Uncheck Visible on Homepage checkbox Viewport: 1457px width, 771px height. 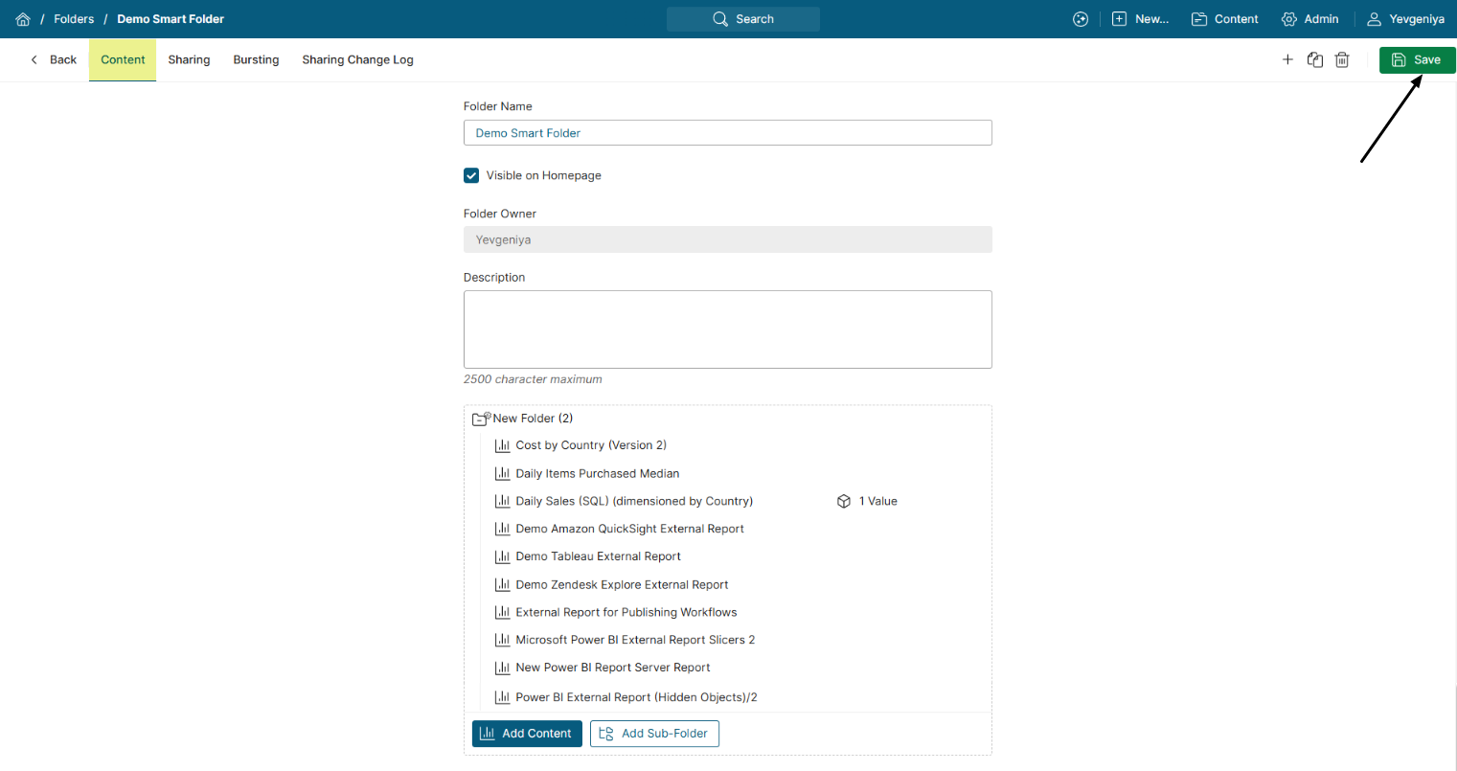[471, 175]
